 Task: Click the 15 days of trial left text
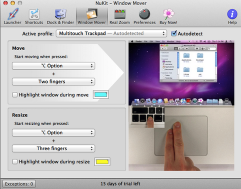[x=120, y=183]
